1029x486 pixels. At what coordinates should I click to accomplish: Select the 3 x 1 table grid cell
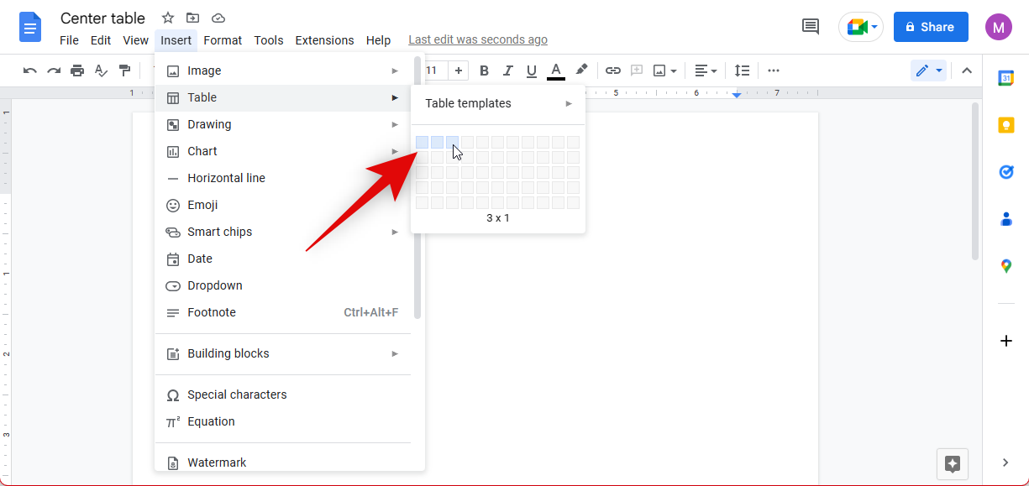click(452, 143)
